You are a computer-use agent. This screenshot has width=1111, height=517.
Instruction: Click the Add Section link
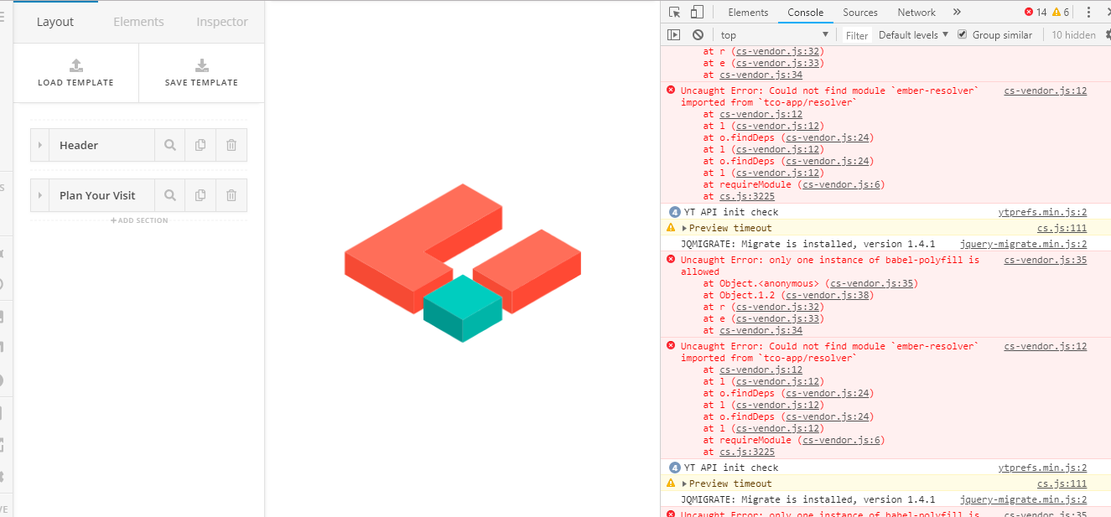click(x=139, y=220)
